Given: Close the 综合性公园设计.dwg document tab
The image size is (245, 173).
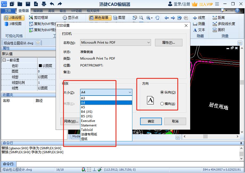Looking at the screenshot, I should pos(38,43).
